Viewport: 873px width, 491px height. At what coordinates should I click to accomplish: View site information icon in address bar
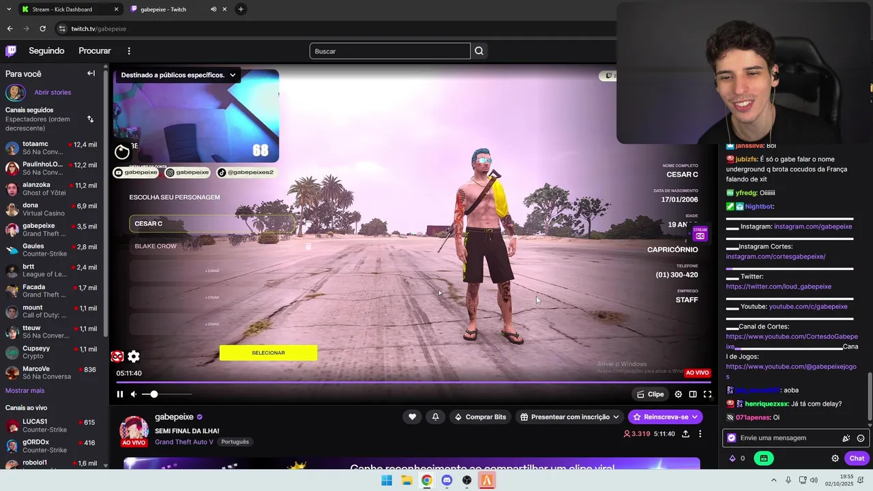coord(62,29)
